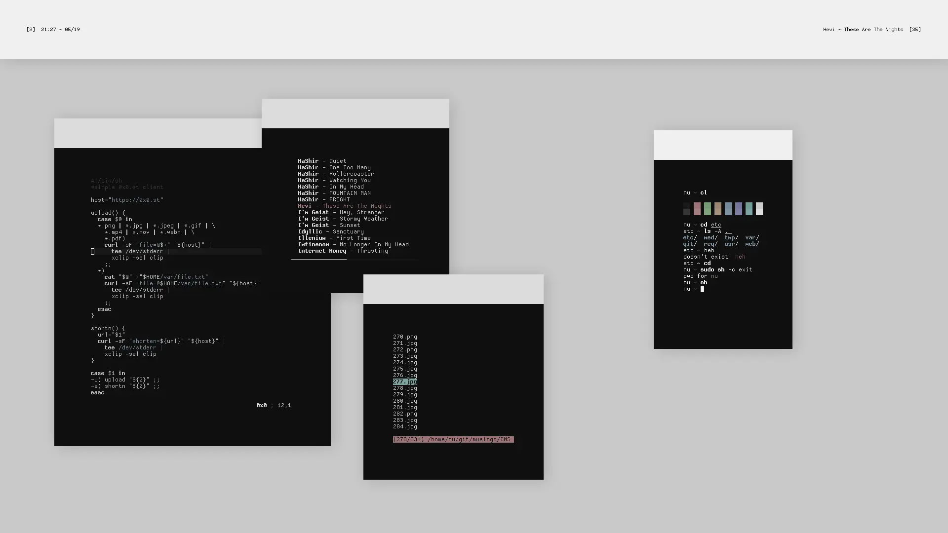Place cursor at the terminal prompt block cursor
This screenshot has height=533, width=948.
click(702, 289)
